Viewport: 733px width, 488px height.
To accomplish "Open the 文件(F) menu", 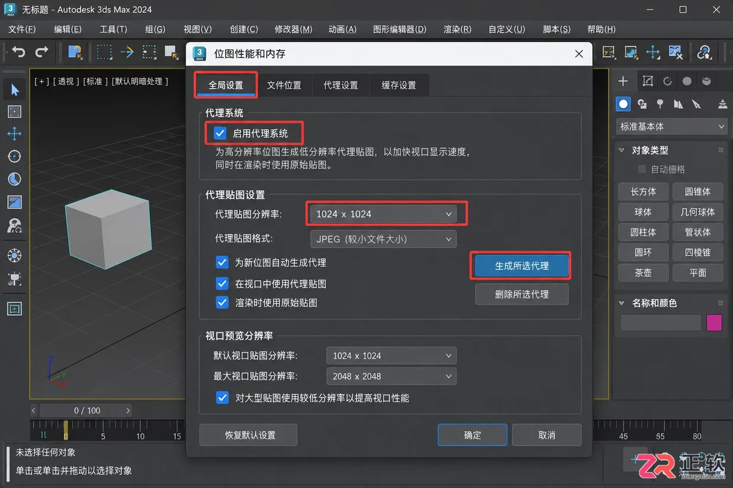I will click(22, 29).
